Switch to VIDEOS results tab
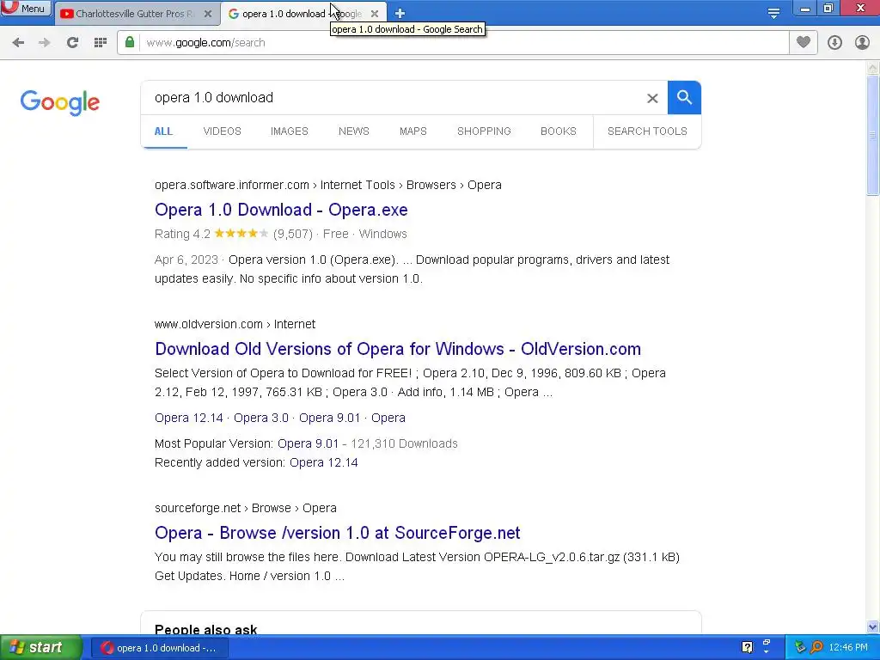Viewport: 880px width, 660px height. (x=223, y=131)
